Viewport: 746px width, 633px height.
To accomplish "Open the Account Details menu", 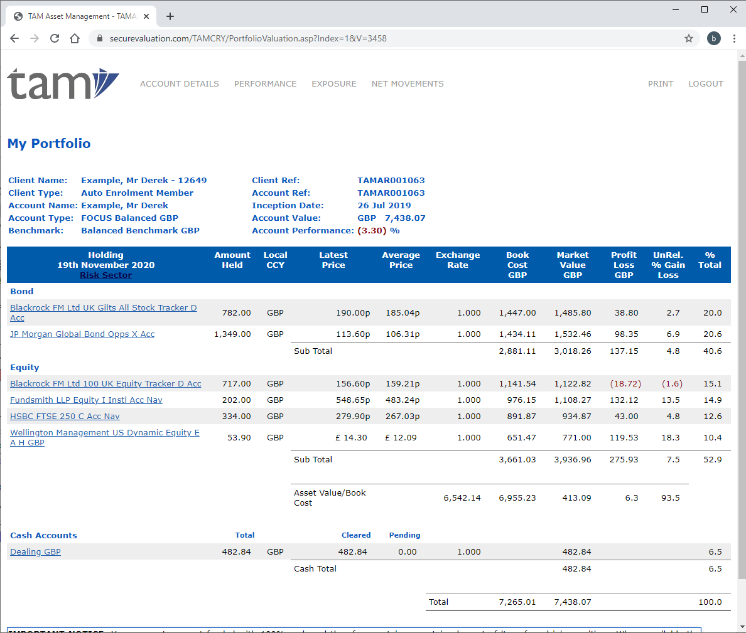I will point(180,83).
